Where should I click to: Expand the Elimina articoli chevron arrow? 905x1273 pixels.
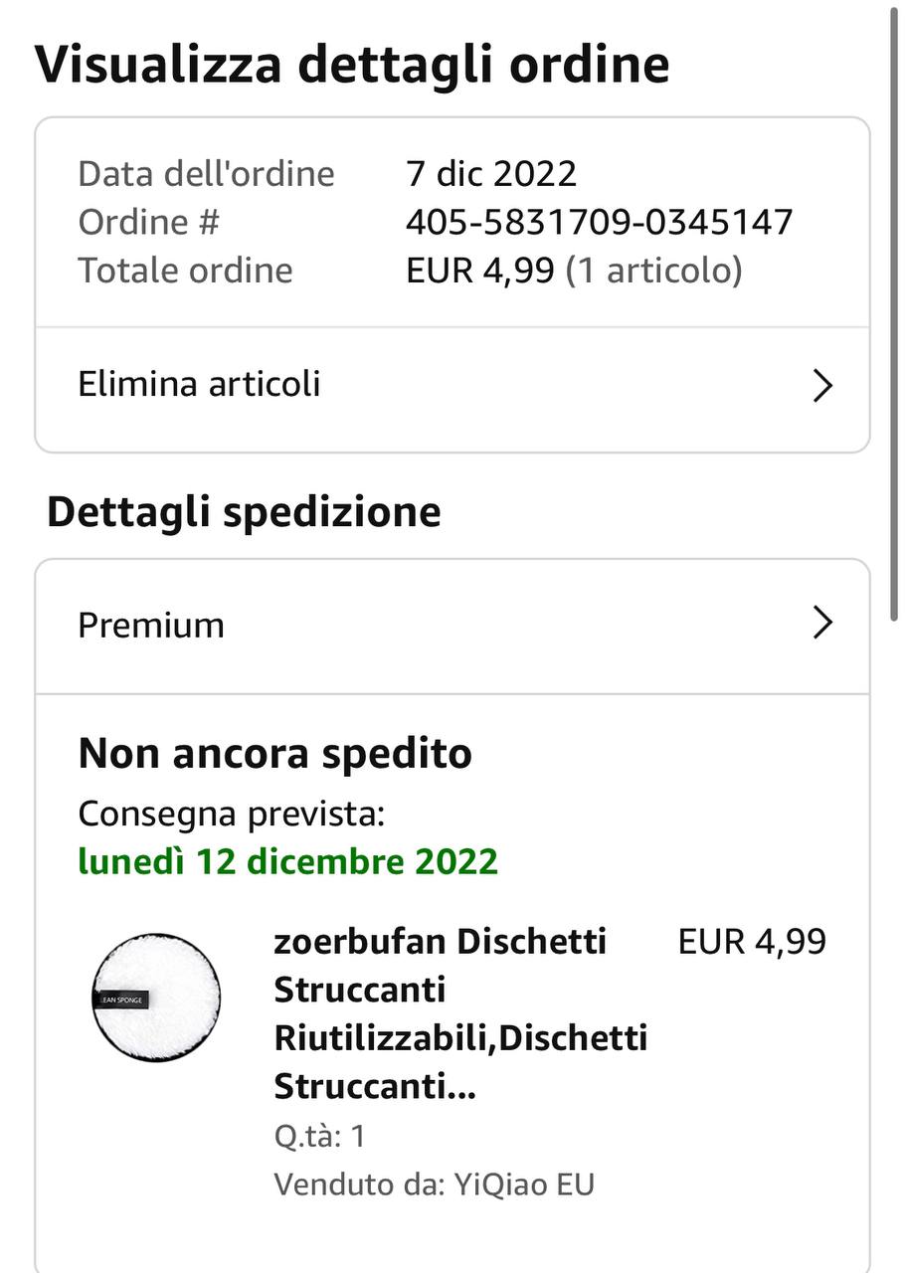(x=821, y=385)
